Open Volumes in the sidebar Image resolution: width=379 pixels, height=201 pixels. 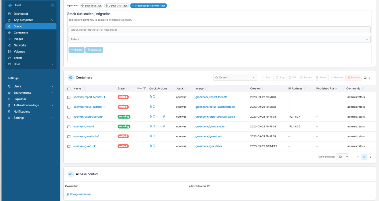[31, 51]
